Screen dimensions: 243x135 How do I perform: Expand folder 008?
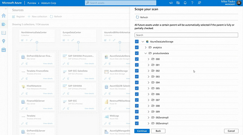(x=149, y=106)
